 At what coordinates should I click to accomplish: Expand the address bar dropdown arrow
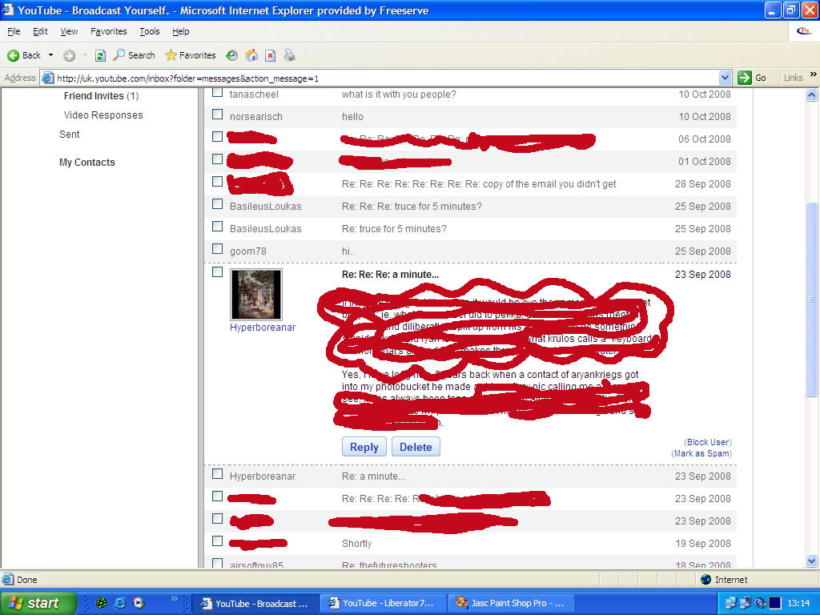point(725,78)
